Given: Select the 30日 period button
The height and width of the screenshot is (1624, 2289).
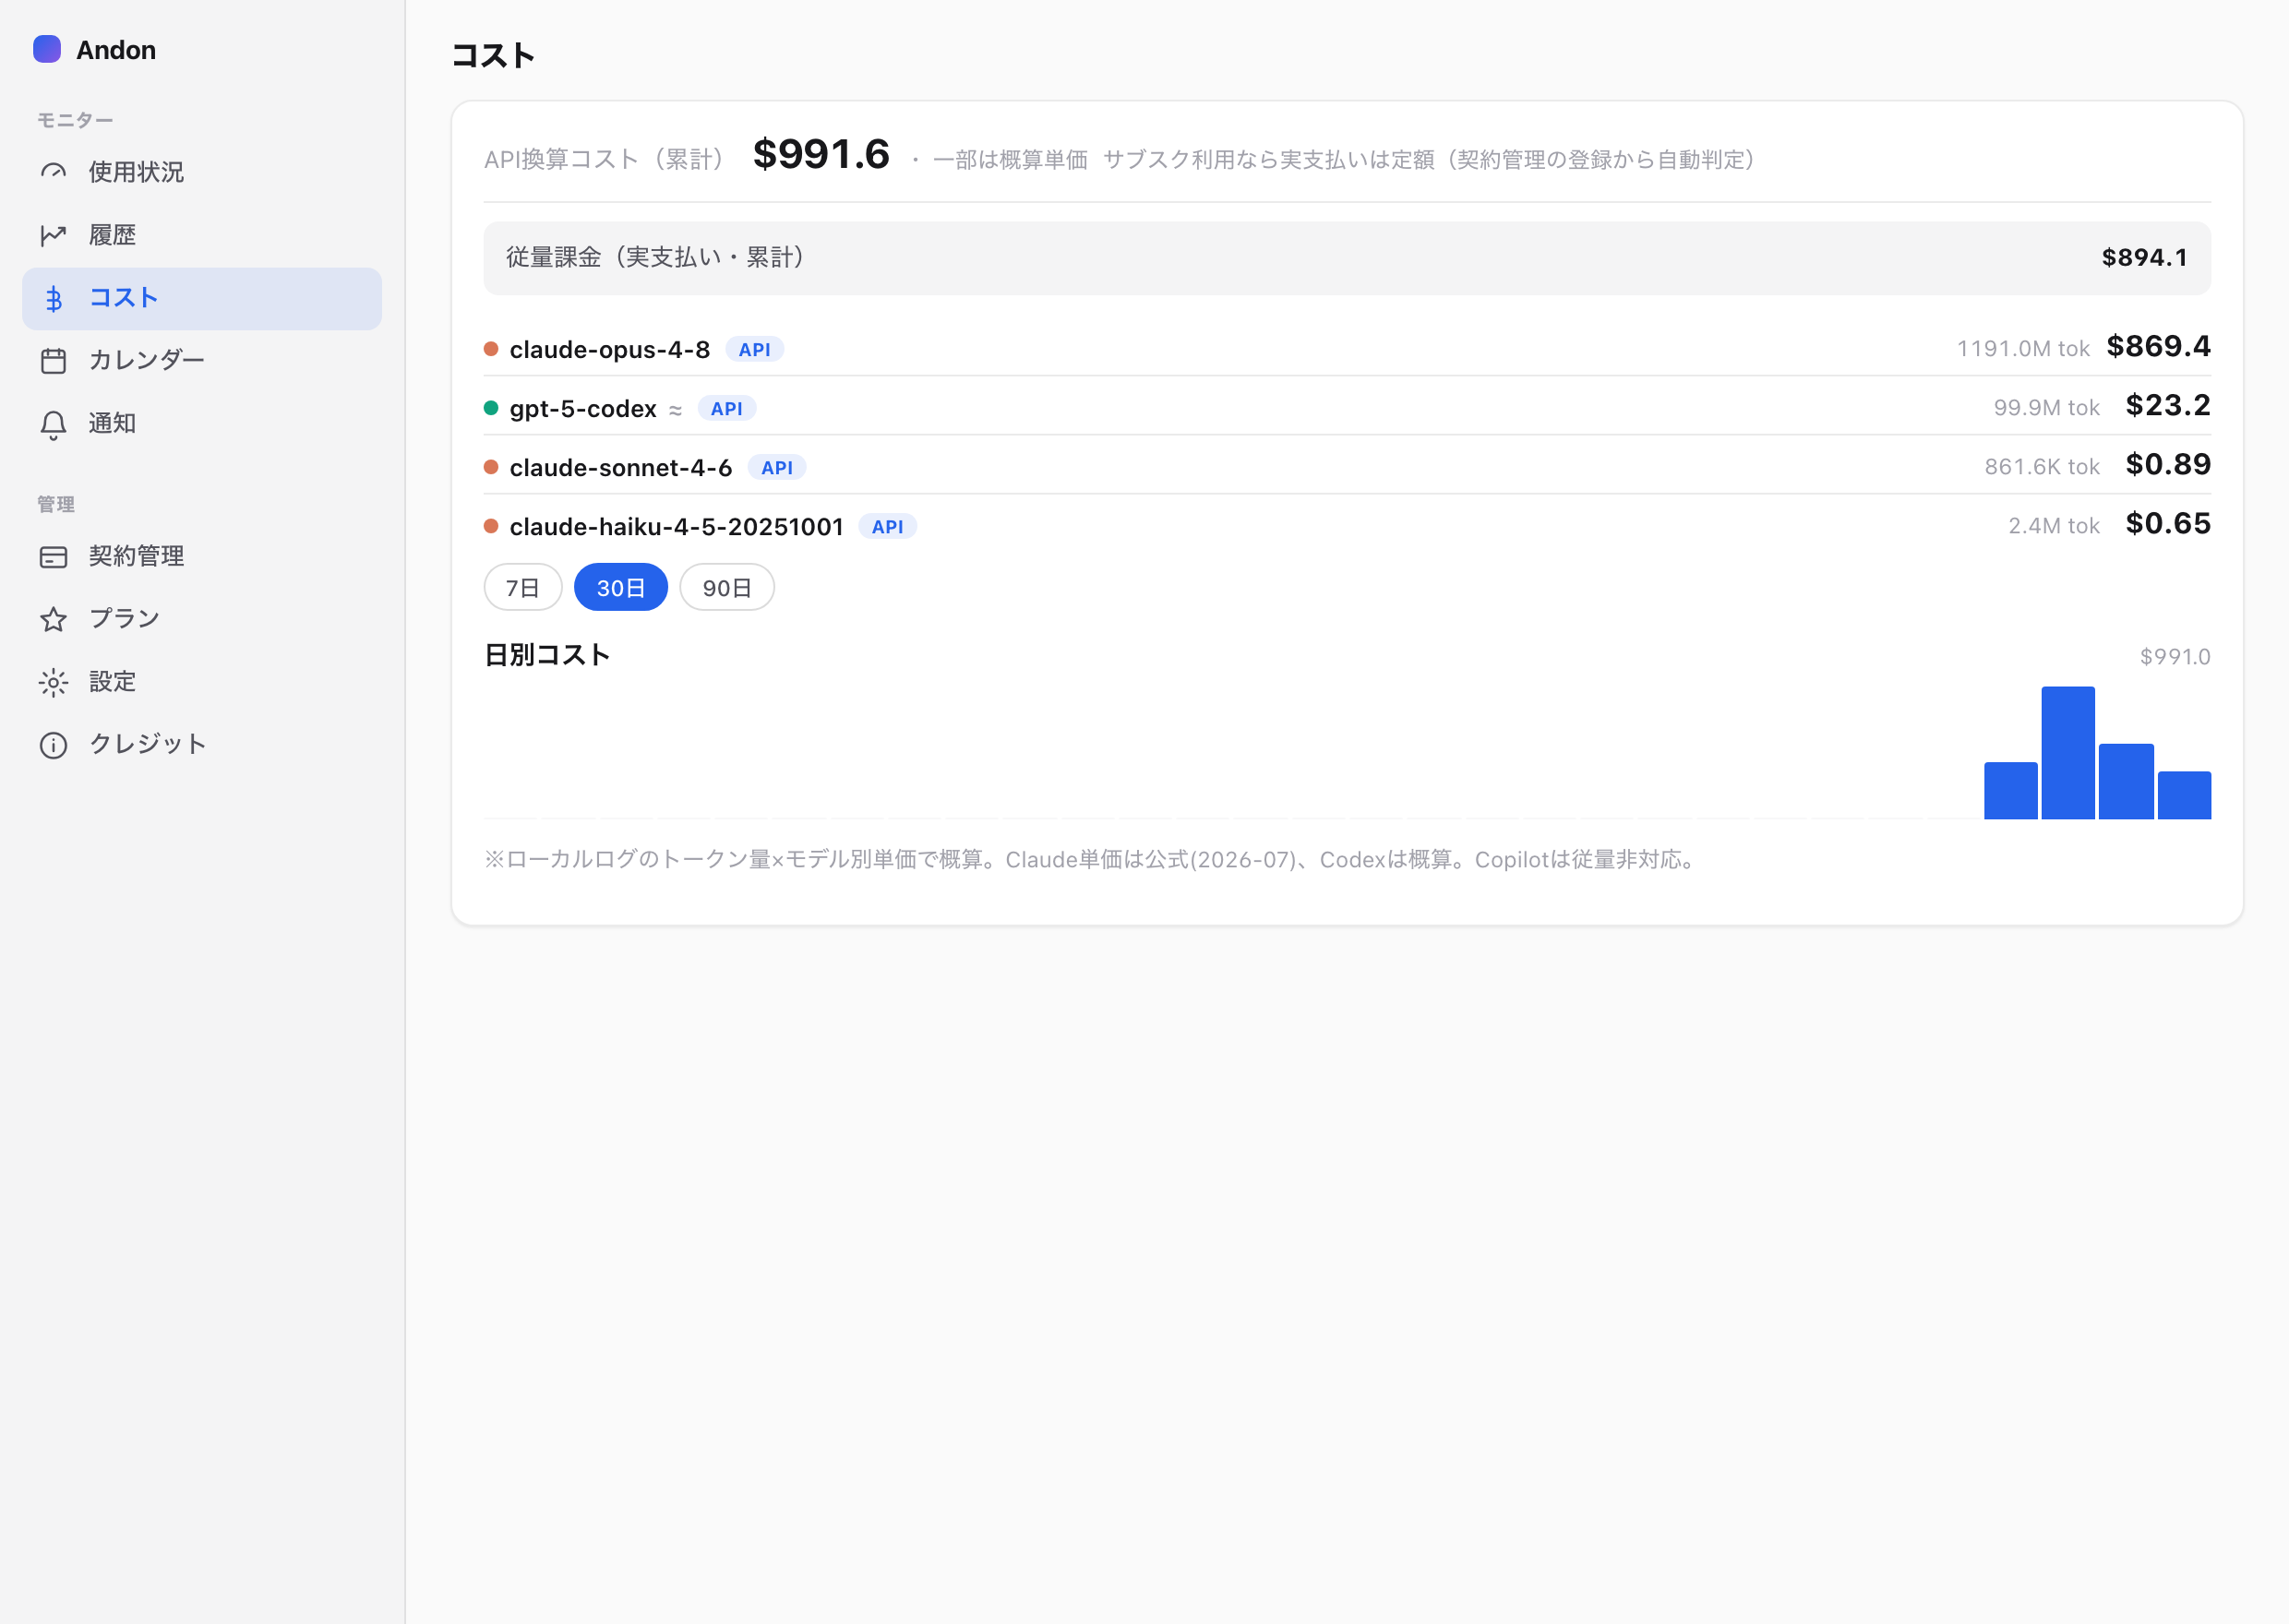Looking at the screenshot, I should tap(621, 587).
